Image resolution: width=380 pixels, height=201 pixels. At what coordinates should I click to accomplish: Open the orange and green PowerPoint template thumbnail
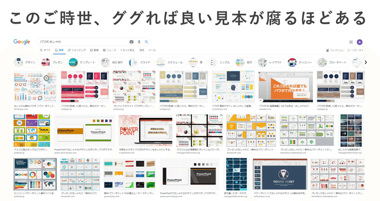tap(84, 131)
